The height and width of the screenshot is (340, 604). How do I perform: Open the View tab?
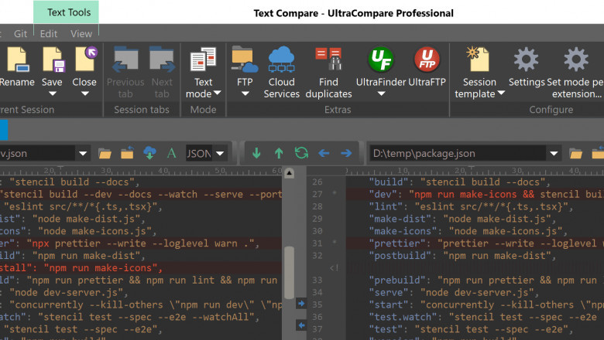81,34
